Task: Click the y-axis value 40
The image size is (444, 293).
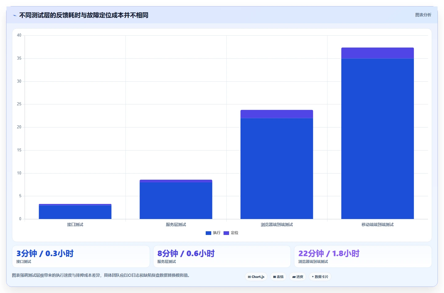Action: [19, 35]
